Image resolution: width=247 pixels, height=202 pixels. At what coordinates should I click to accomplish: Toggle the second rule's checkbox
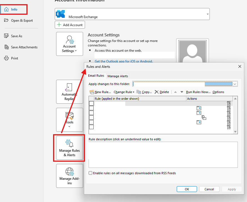pos(91,108)
